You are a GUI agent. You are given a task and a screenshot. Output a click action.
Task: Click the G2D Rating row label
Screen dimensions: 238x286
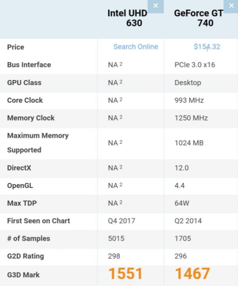click(x=26, y=256)
